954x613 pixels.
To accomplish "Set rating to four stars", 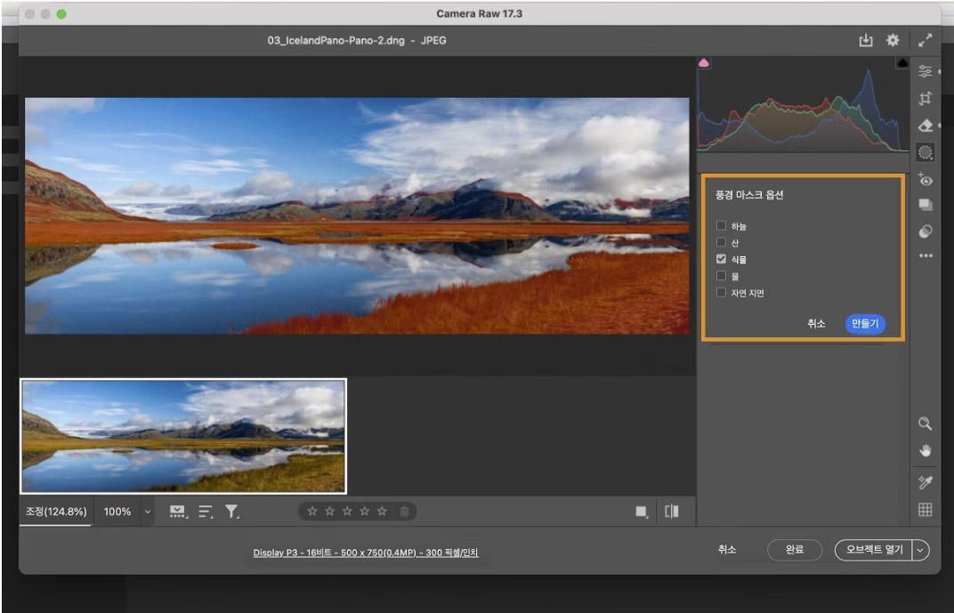I will [365, 512].
